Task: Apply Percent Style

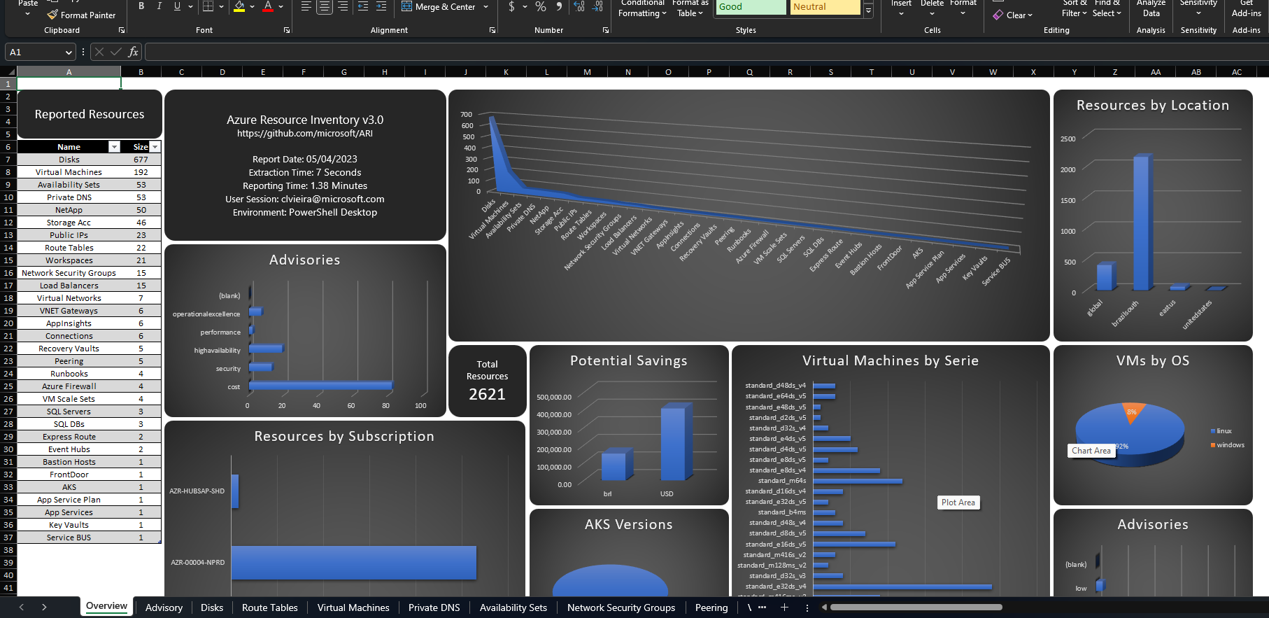Action: pos(541,6)
